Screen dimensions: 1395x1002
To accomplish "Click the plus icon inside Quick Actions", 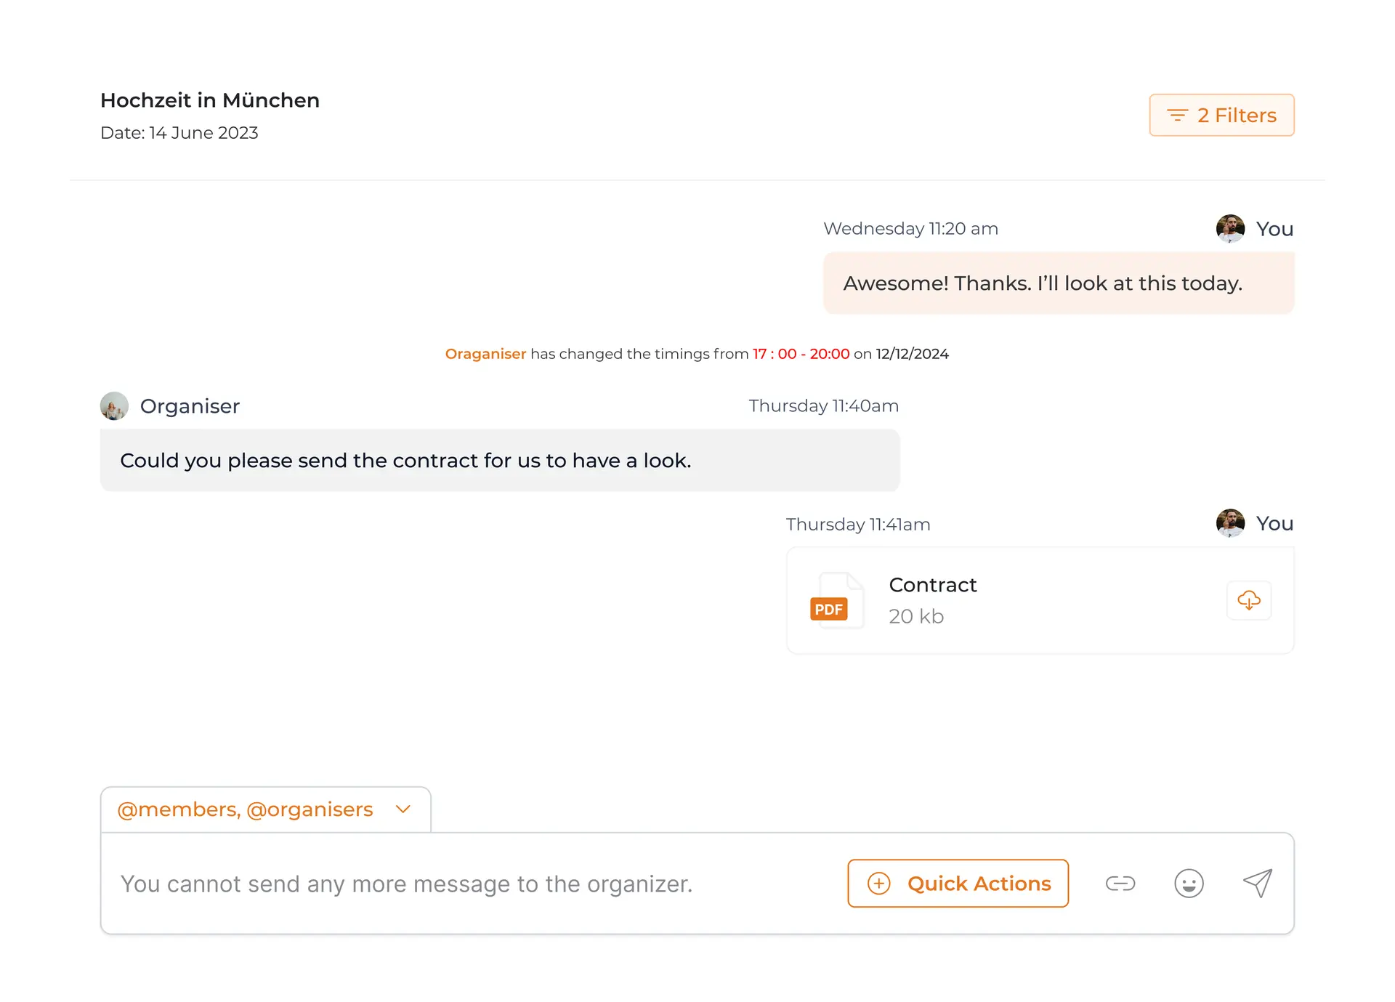I will pyautogui.click(x=879, y=884).
